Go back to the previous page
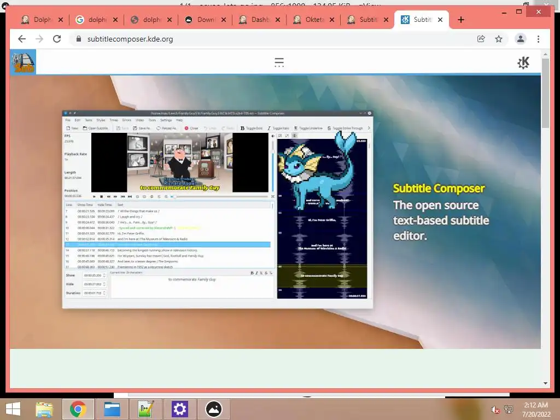The height and width of the screenshot is (420, 560). [x=22, y=39]
